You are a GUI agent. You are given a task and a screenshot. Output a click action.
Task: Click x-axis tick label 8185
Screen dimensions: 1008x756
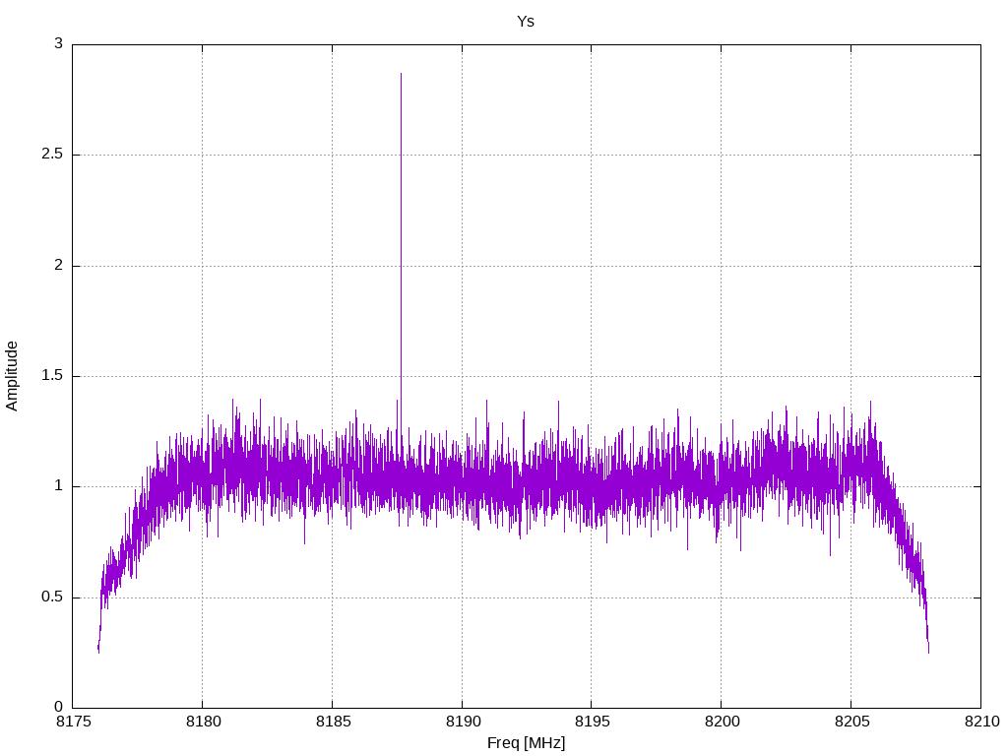point(333,722)
